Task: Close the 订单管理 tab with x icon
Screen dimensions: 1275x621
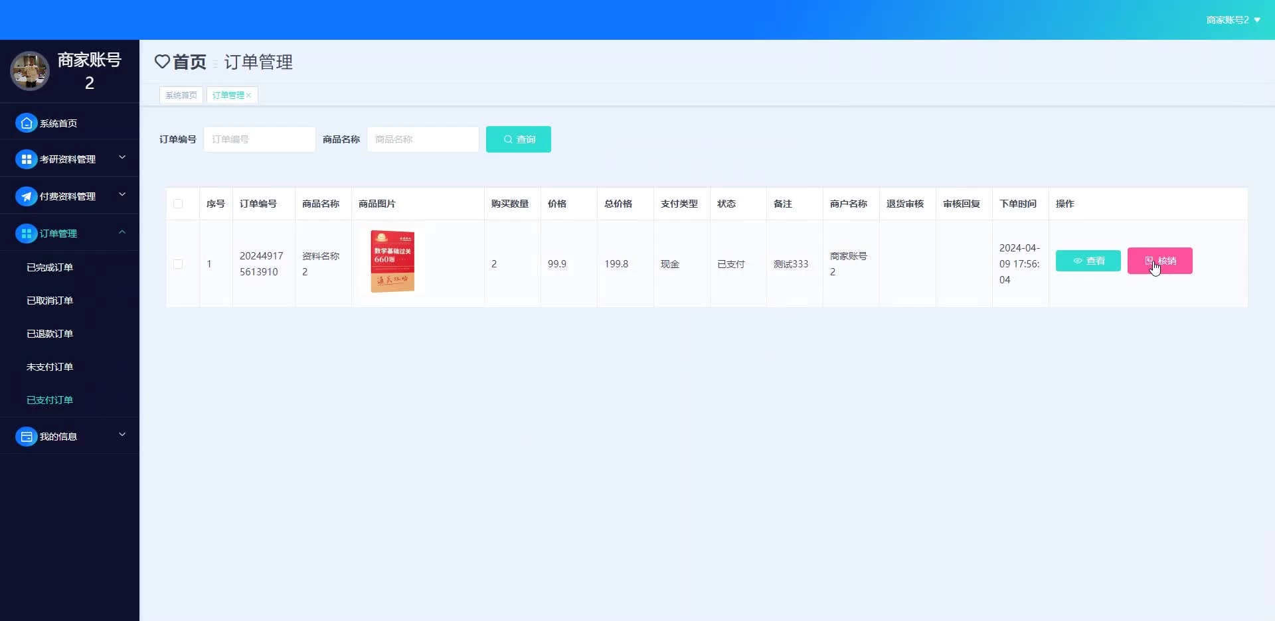Action: coord(249,96)
